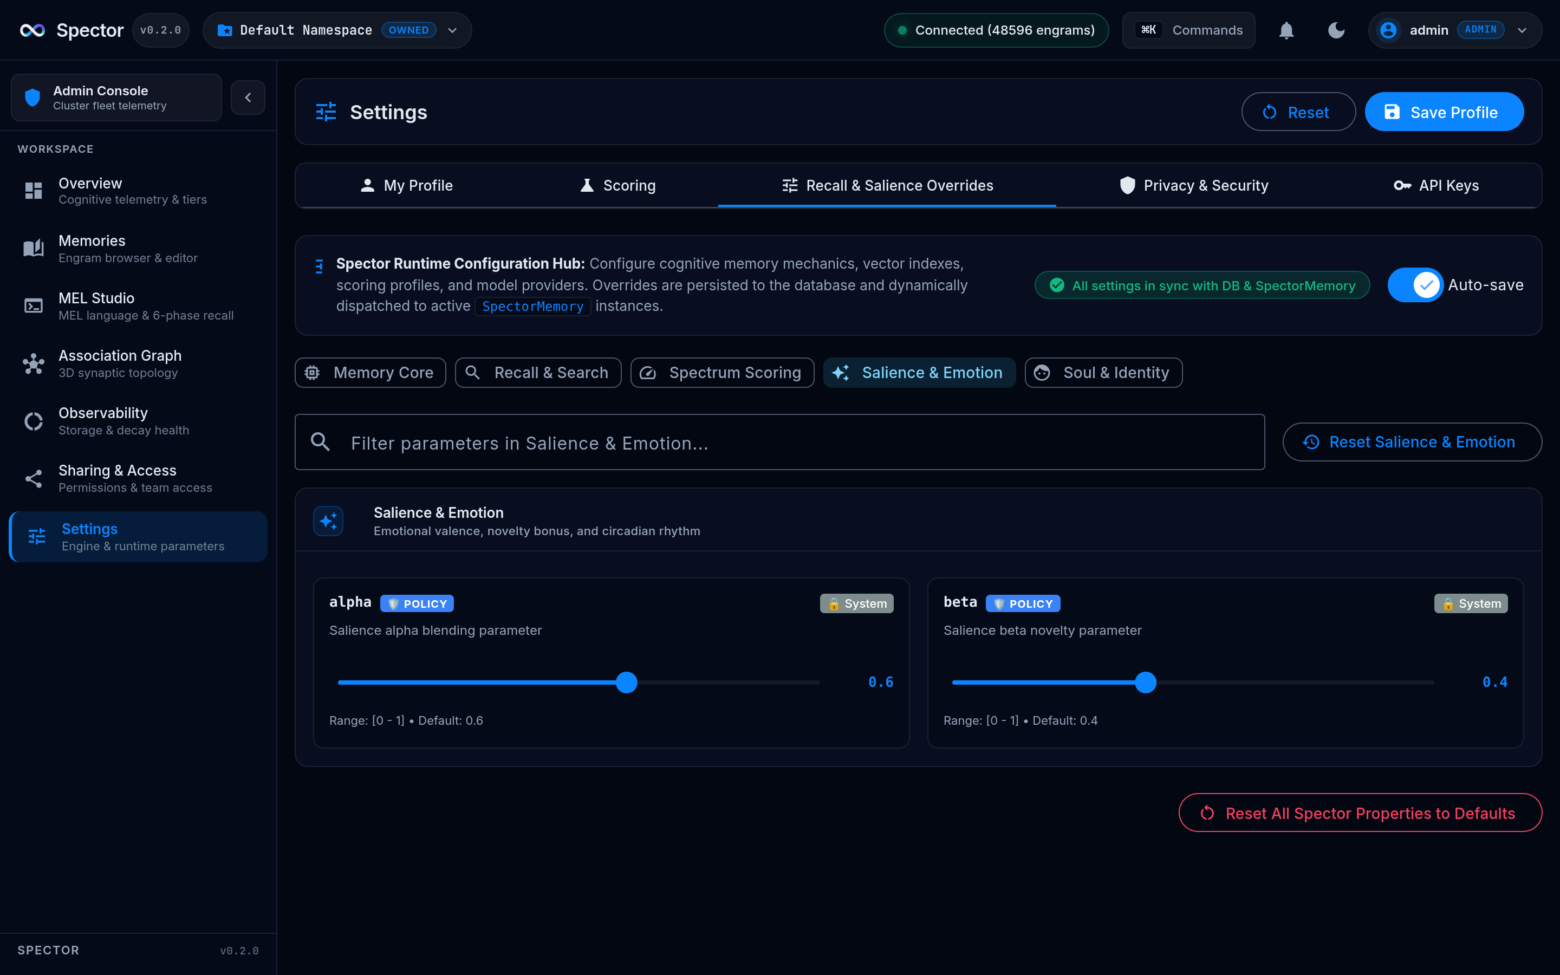Open the Privacy & Security tab
The height and width of the screenshot is (975, 1560).
(x=1193, y=186)
